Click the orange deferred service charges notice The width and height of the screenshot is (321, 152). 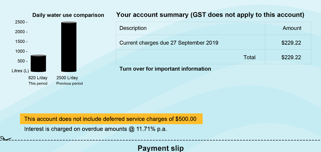111,119
